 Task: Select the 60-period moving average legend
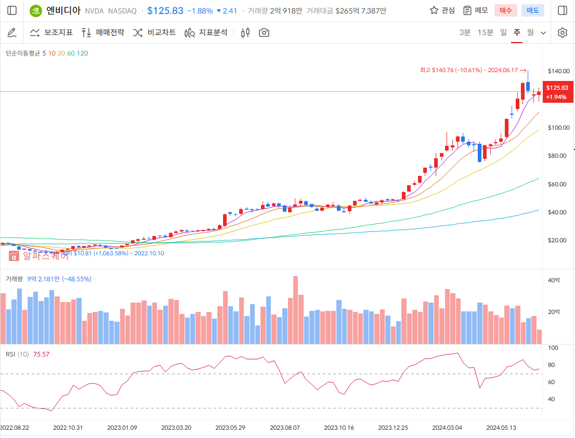[71, 53]
